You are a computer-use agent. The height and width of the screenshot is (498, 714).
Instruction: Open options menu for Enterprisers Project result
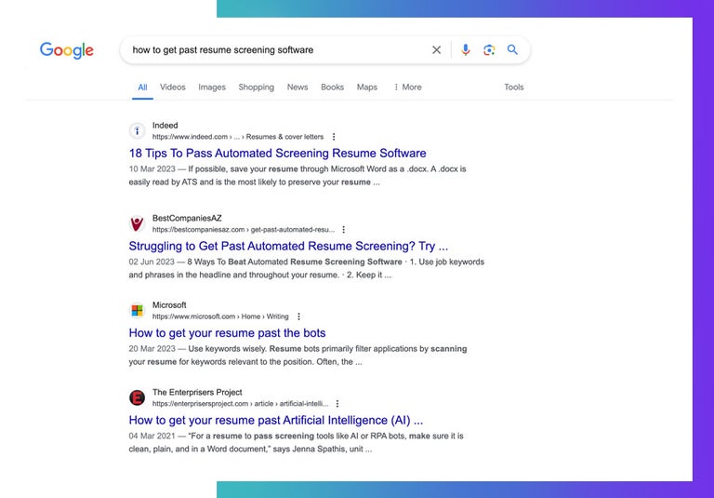click(x=337, y=404)
